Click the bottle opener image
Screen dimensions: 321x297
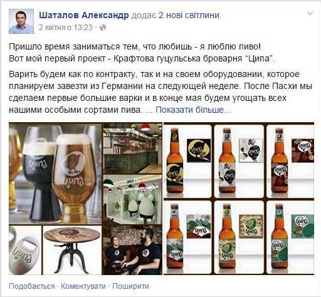(x=25, y=250)
